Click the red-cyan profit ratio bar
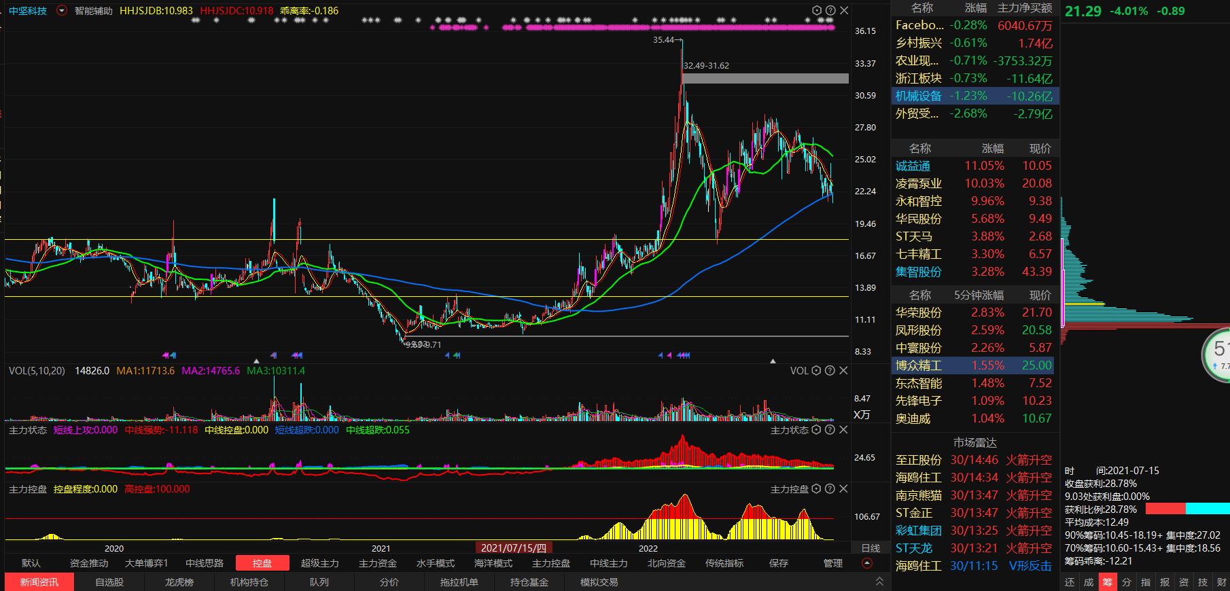This screenshot has width=1230, height=591. (1187, 509)
